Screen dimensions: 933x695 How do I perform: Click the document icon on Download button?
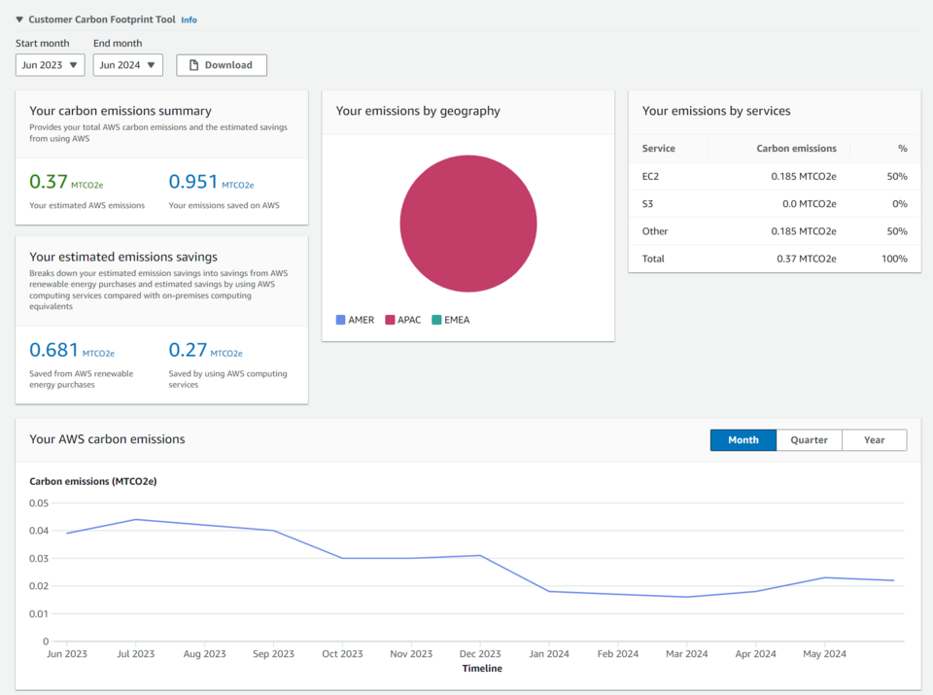click(194, 65)
